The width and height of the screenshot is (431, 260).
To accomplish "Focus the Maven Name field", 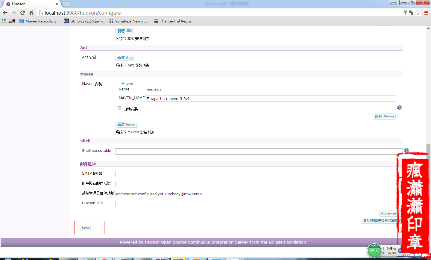I will tap(271, 90).
